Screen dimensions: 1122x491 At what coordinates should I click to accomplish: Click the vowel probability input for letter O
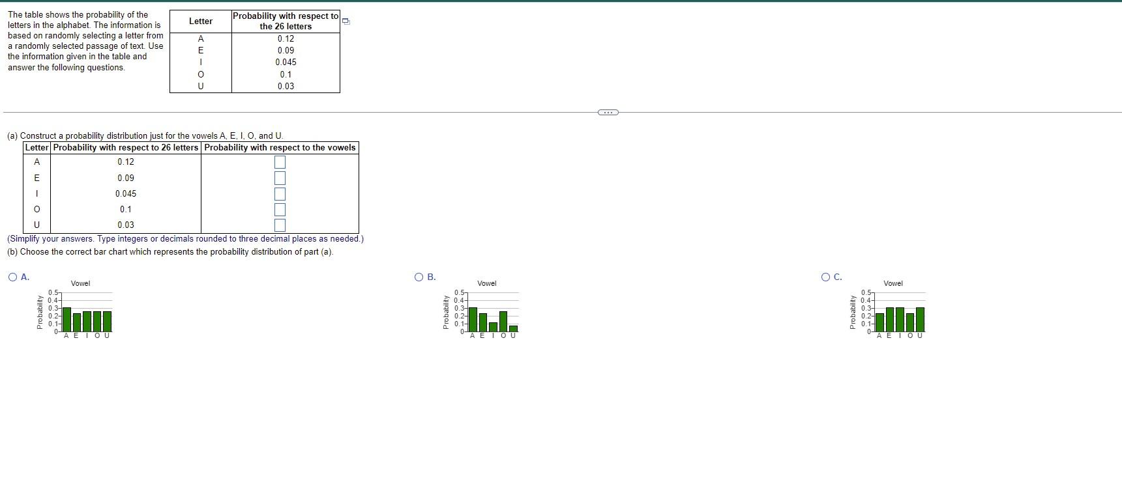pos(280,209)
